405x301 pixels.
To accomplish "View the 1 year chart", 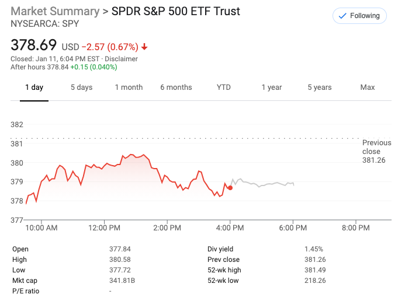I will coord(271,87).
